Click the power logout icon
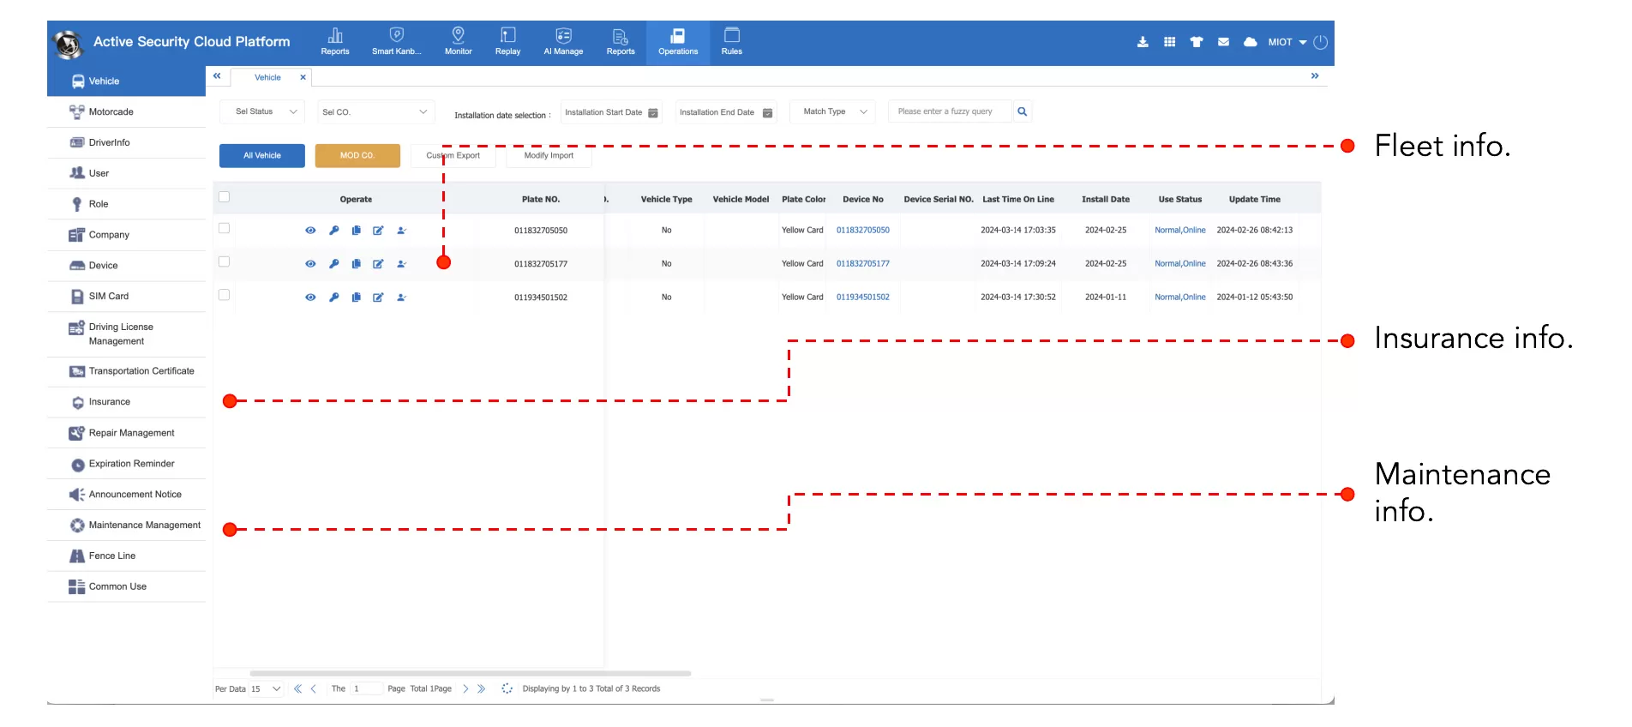Viewport: 1632px width, 727px height. click(x=1320, y=42)
